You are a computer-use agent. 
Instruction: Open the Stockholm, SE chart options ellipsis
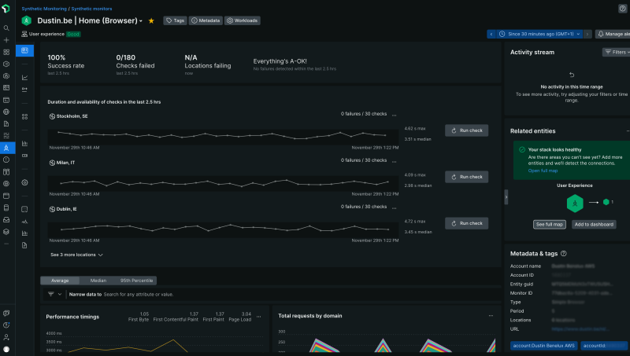click(395, 116)
